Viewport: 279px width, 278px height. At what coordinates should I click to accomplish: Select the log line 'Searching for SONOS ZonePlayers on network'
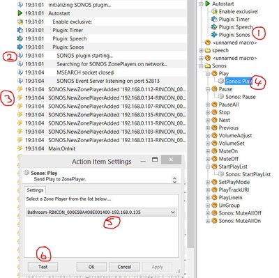[112, 64]
